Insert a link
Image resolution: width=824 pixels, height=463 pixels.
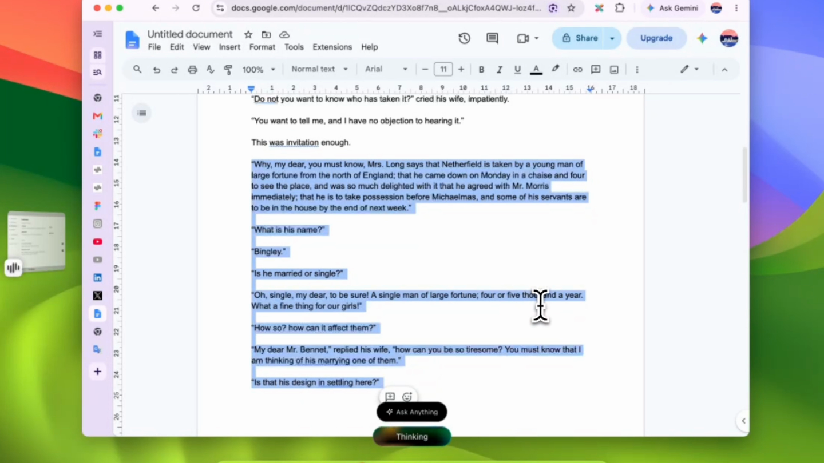[x=577, y=70]
